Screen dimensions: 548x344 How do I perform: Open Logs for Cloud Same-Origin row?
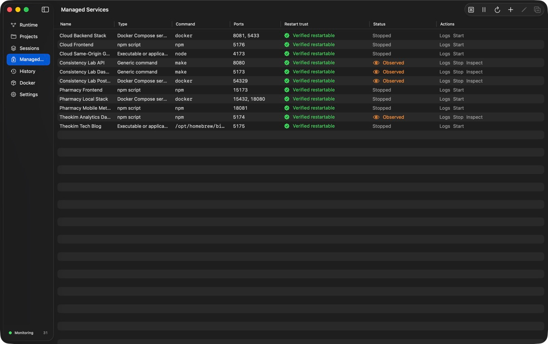(x=444, y=54)
